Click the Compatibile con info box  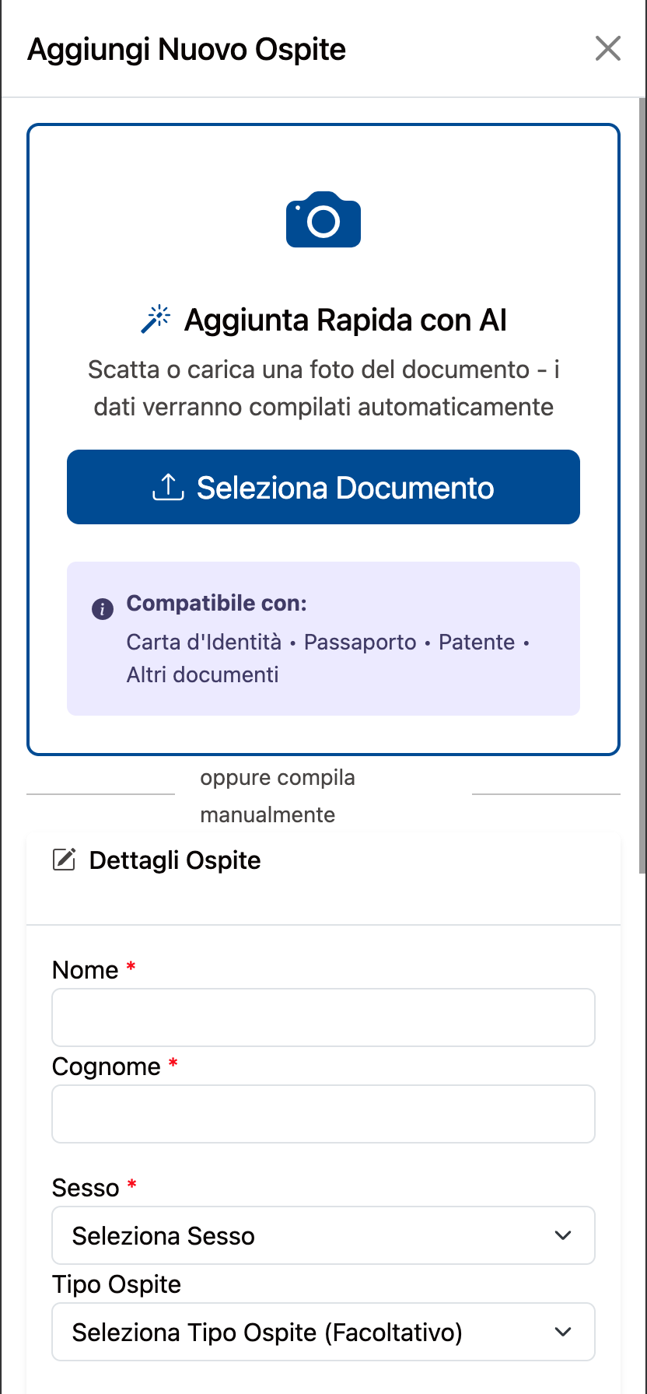tap(323, 638)
